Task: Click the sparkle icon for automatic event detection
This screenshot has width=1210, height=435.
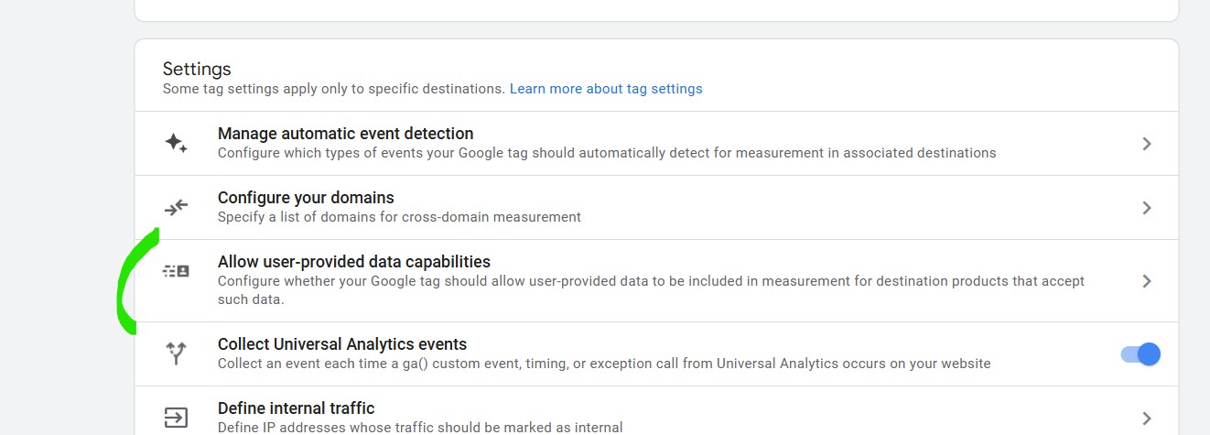Action: coord(176,144)
